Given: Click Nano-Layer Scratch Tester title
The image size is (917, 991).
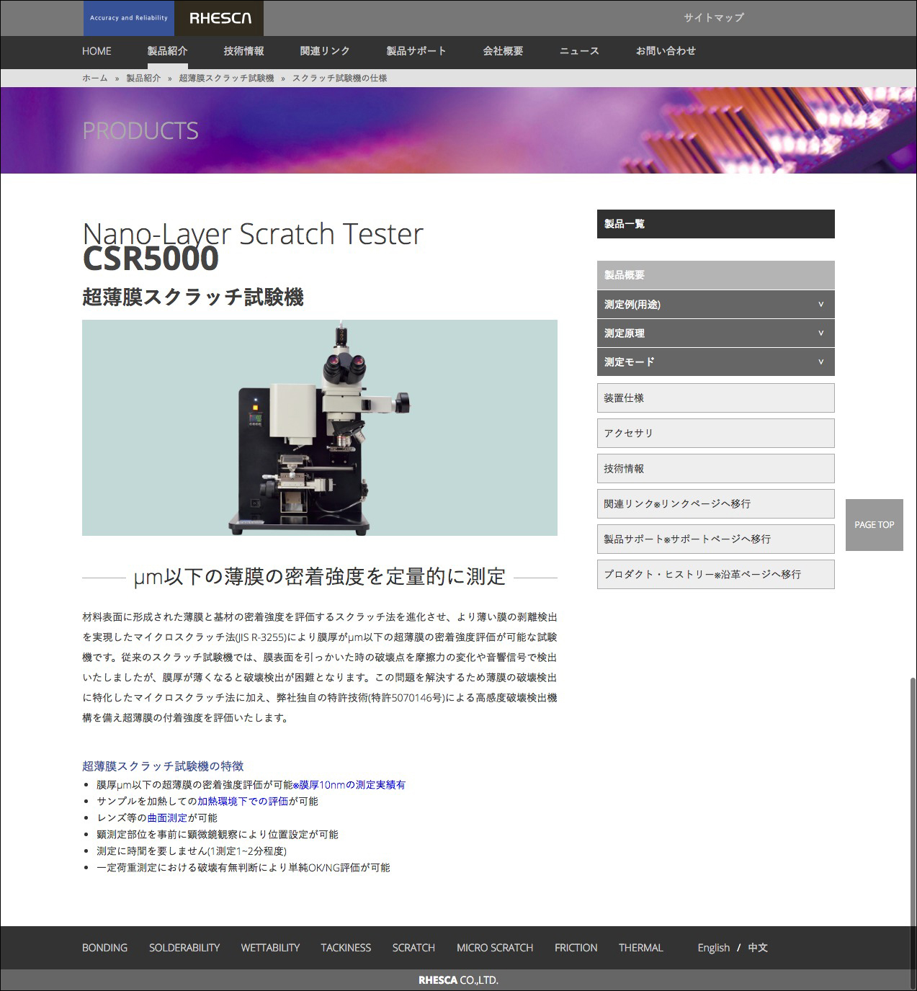Looking at the screenshot, I should tap(253, 234).
